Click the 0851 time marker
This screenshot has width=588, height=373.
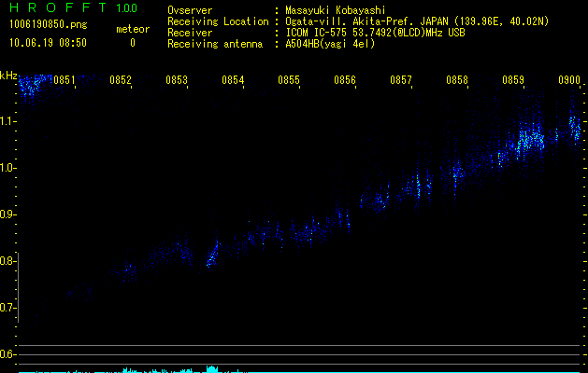pos(65,80)
